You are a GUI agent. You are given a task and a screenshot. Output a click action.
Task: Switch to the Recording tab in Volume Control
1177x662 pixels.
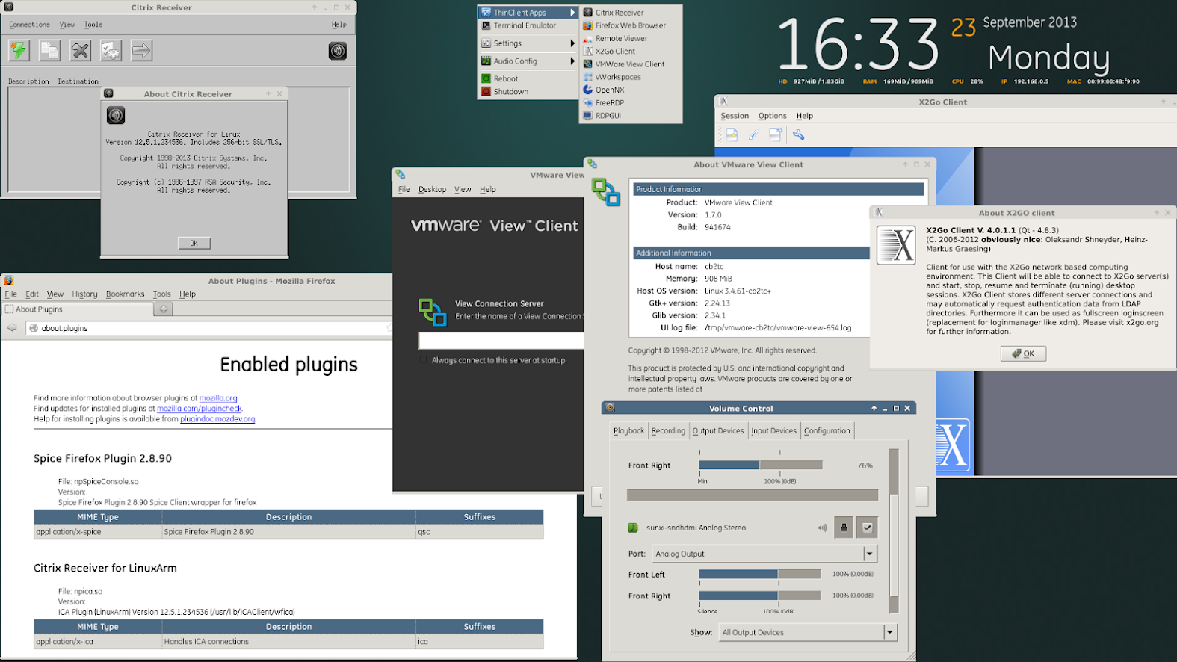point(668,430)
